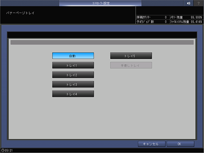Tap the speaker sound icon
This screenshot has width=204, height=153.
189,3
